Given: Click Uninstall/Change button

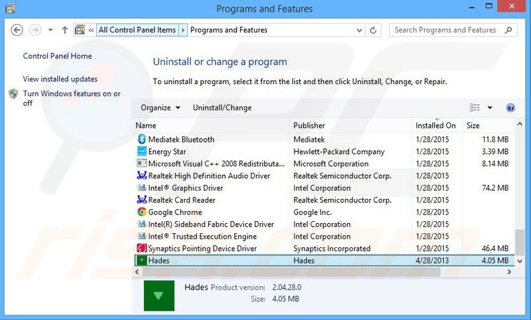Looking at the screenshot, I should click(x=222, y=108).
